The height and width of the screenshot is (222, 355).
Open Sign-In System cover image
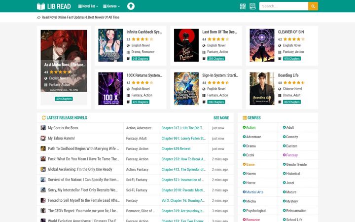click(x=186, y=89)
